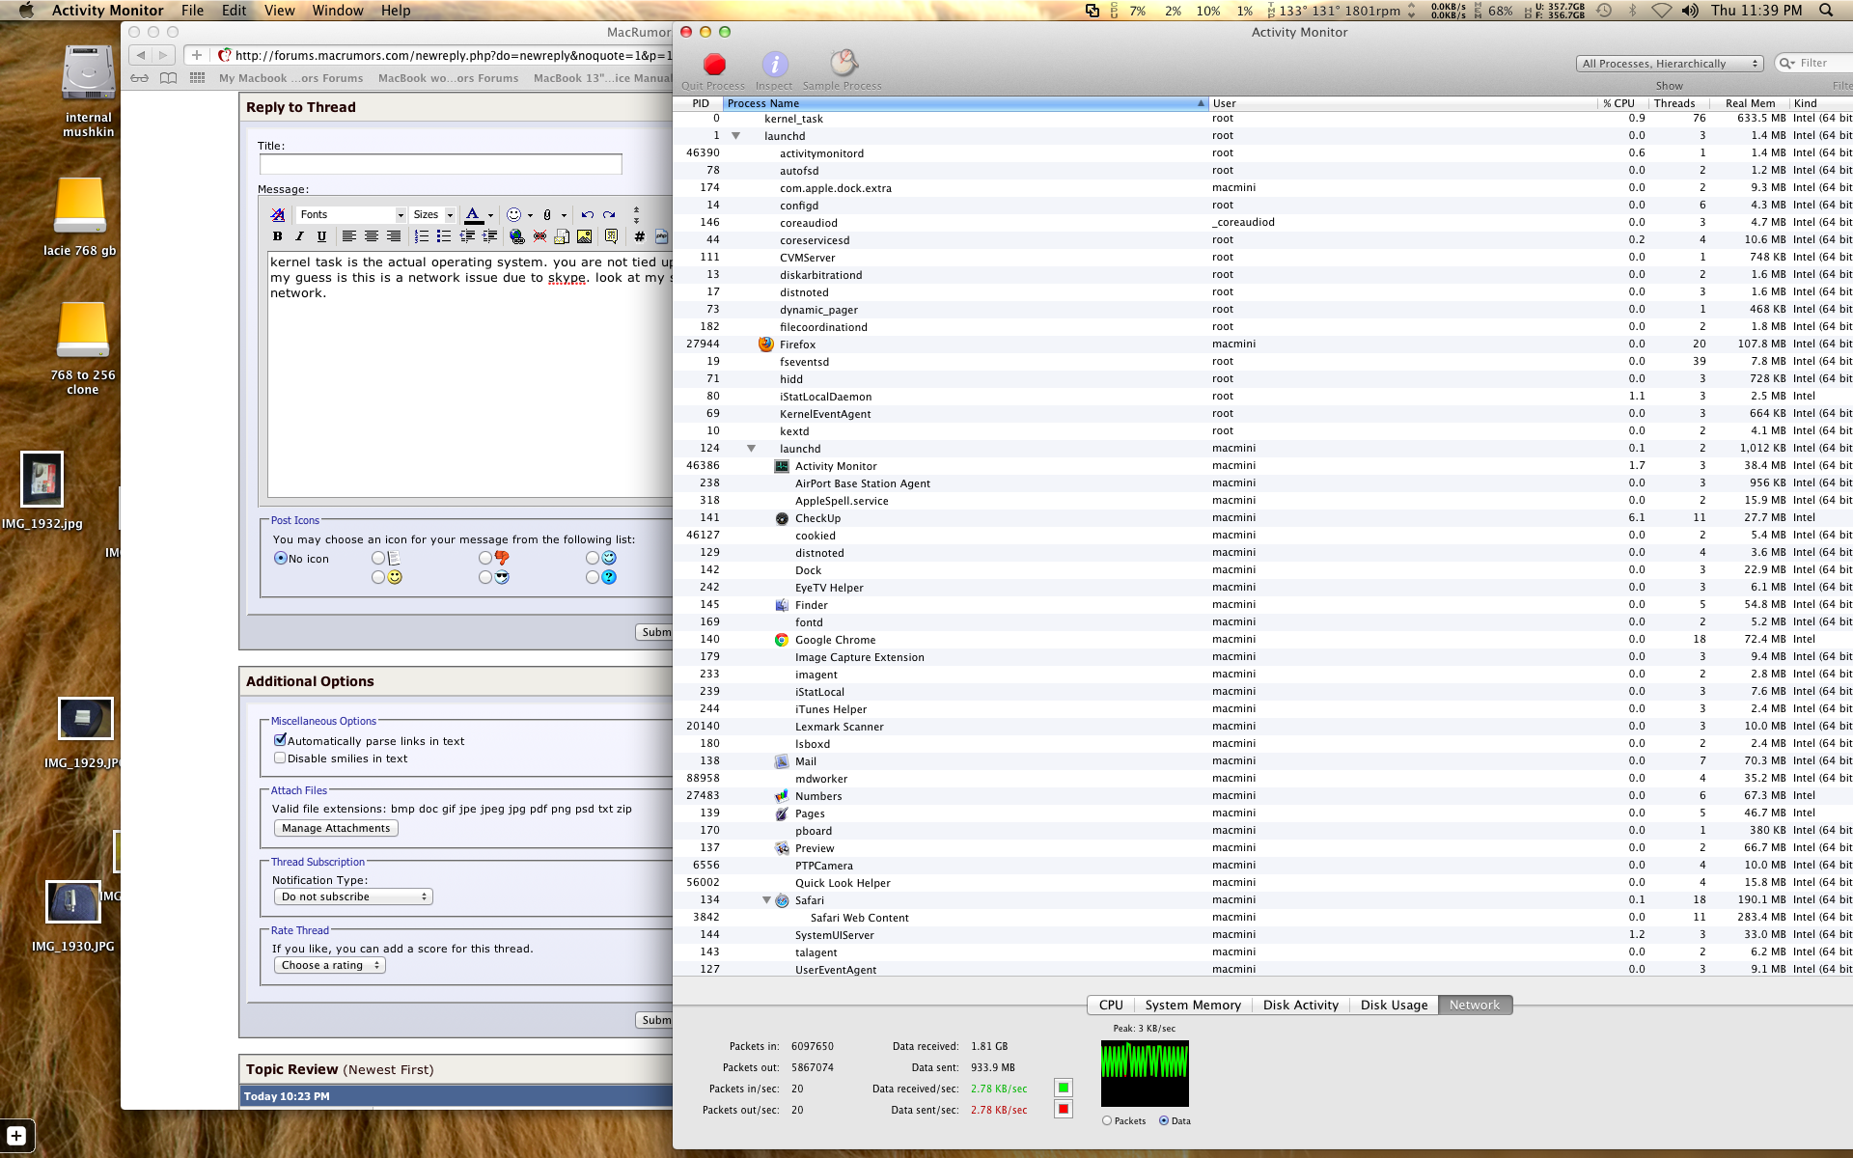Open the Sizes dropdown
This screenshot has height=1158, width=1853.
[432, 215]
